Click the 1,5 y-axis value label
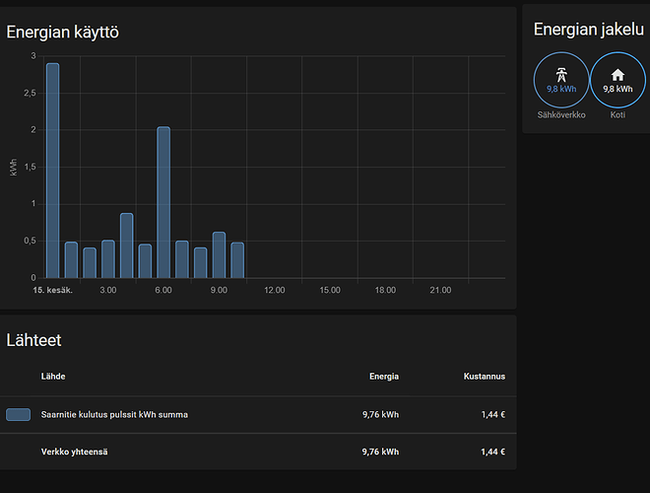 (x=30, y=167)
